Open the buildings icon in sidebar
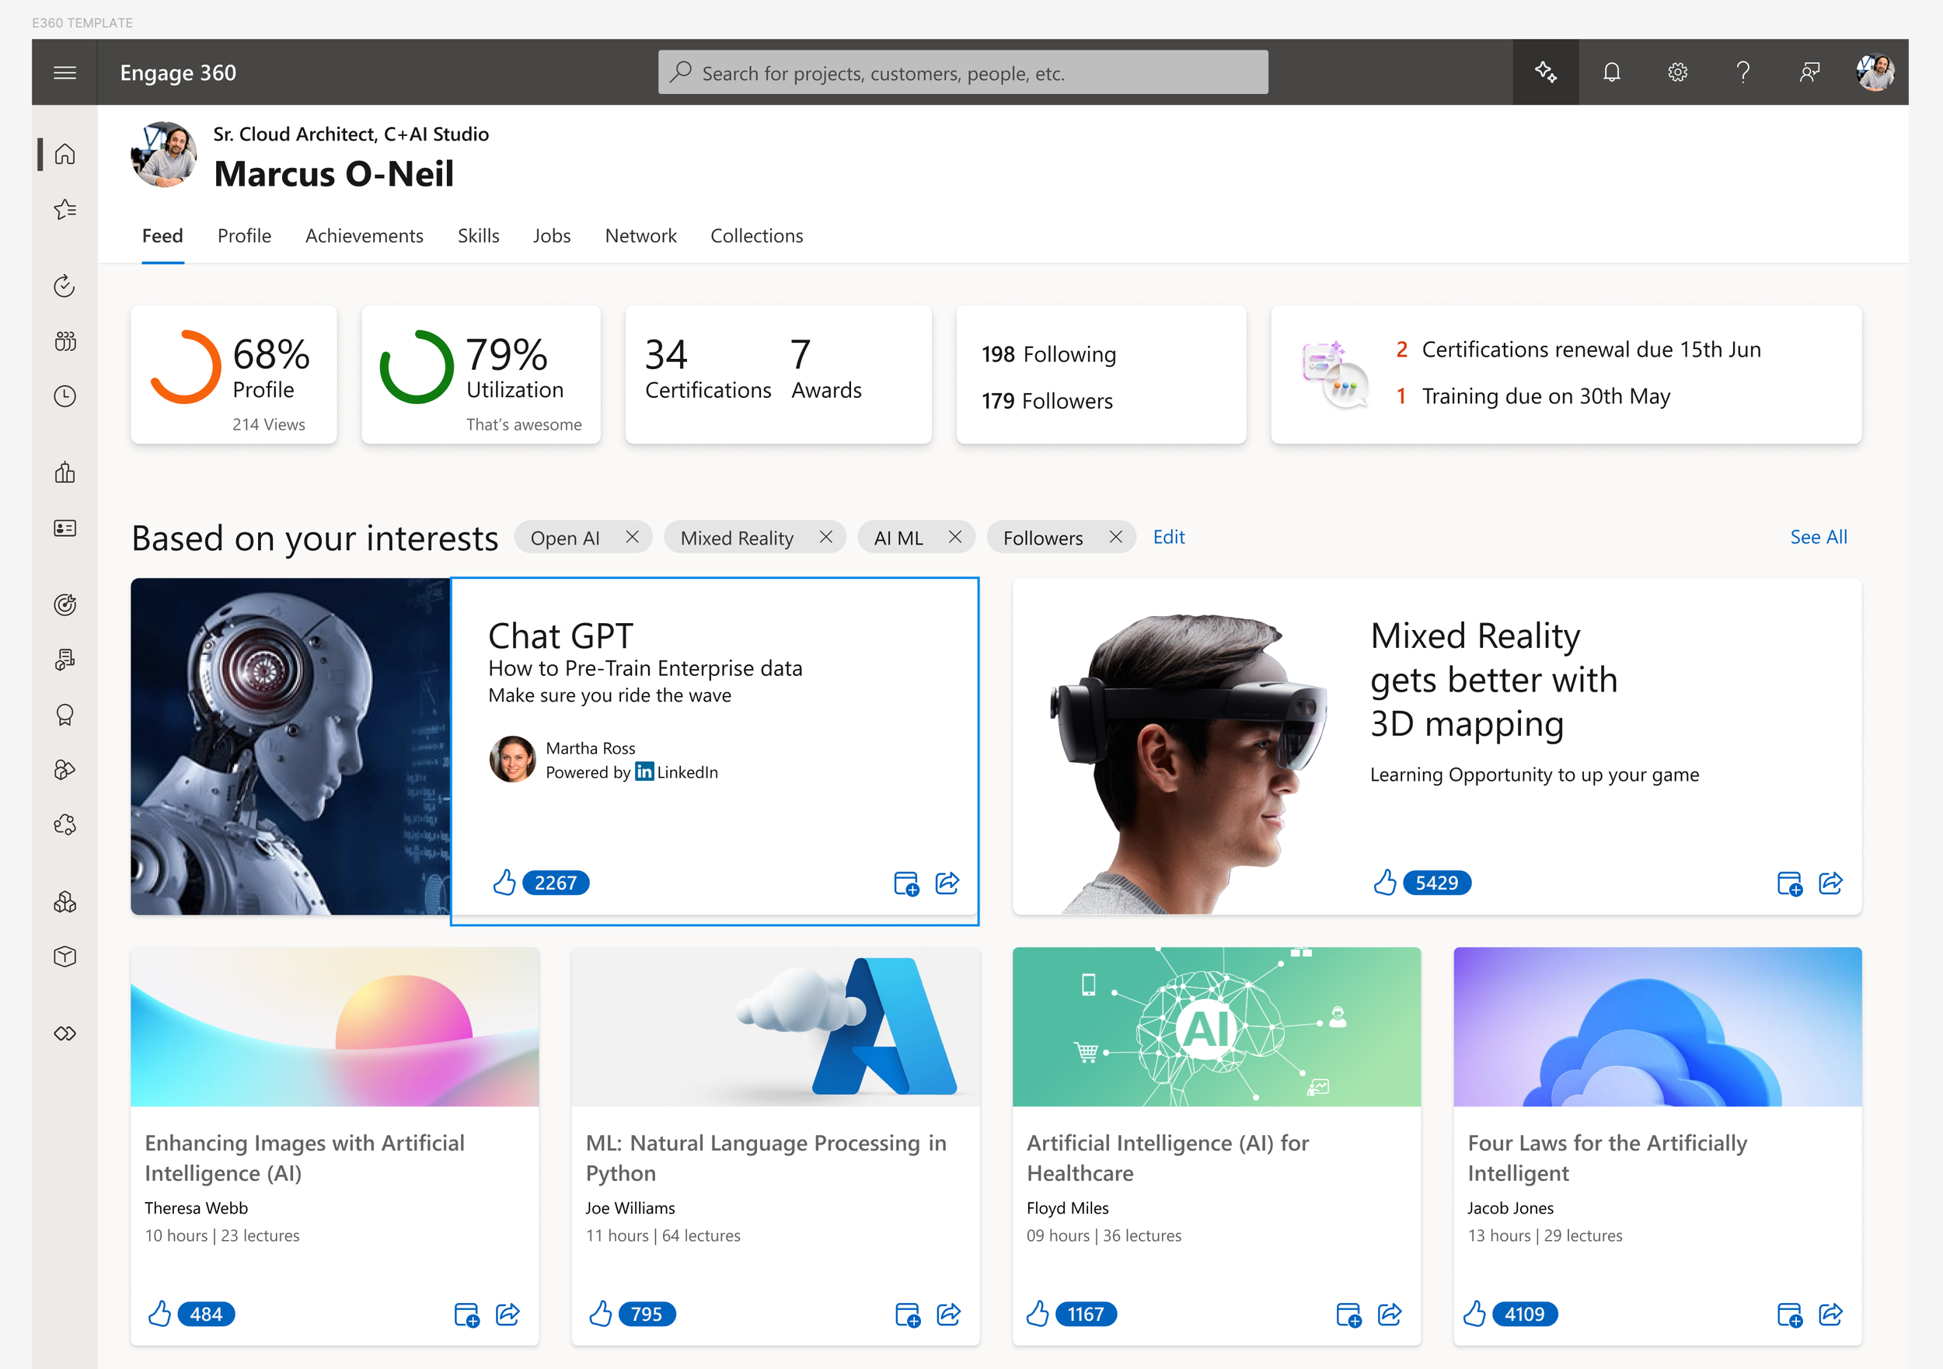Image resolution: width=1943 pixels, height=1369 pixels. click(x=65, y=472)
